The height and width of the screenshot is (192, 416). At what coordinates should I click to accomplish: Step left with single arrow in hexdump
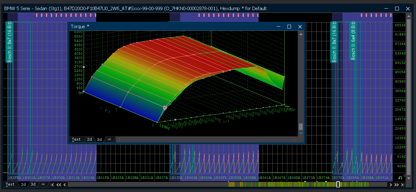[x=64, y=185]
